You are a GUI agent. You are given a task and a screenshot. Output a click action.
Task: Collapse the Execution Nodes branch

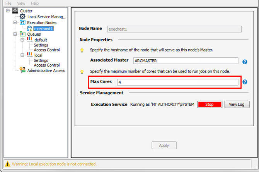pyautogui.click(x=15, y=22)
